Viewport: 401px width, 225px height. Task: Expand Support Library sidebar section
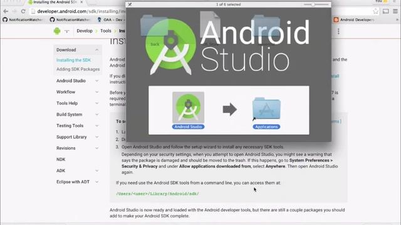97,137
